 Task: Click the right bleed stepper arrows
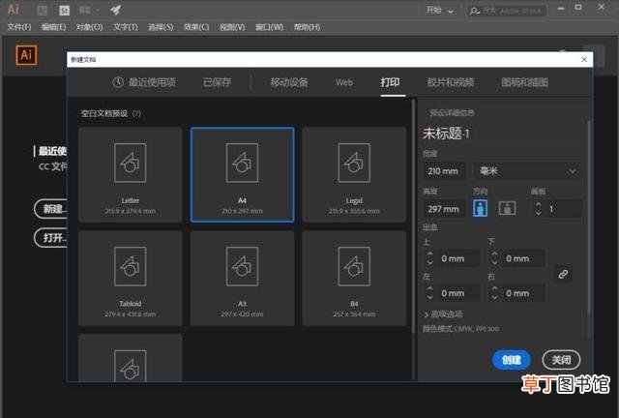tap(494, 293)
